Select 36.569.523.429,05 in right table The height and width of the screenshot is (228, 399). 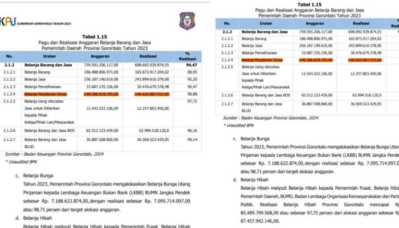[x=366, y=104]
